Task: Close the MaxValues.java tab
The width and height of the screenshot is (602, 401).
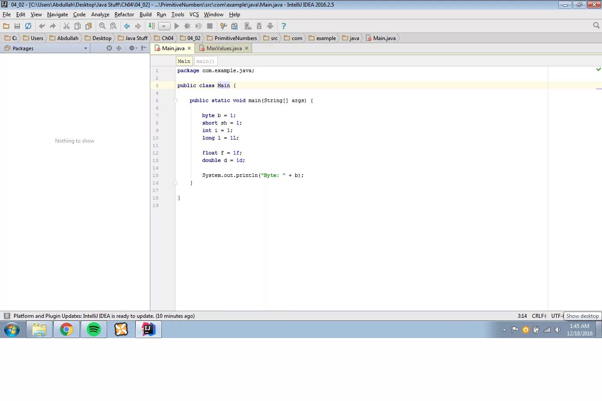Action: [x=247, y=48]
